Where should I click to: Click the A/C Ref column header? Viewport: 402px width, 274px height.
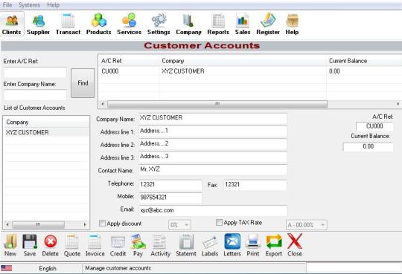129,61
